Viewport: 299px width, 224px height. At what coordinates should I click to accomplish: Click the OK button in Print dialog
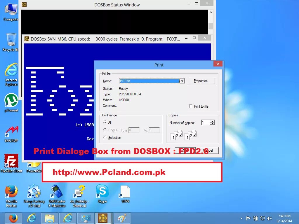[185, 150]
